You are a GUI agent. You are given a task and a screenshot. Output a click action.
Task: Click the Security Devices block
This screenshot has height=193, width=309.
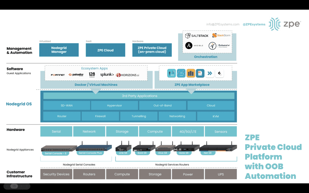pos(56,174)
